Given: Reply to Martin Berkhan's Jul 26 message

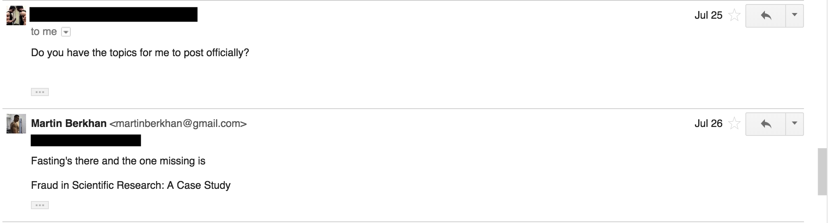Looking at the screenshot, I should click(765, 124).
